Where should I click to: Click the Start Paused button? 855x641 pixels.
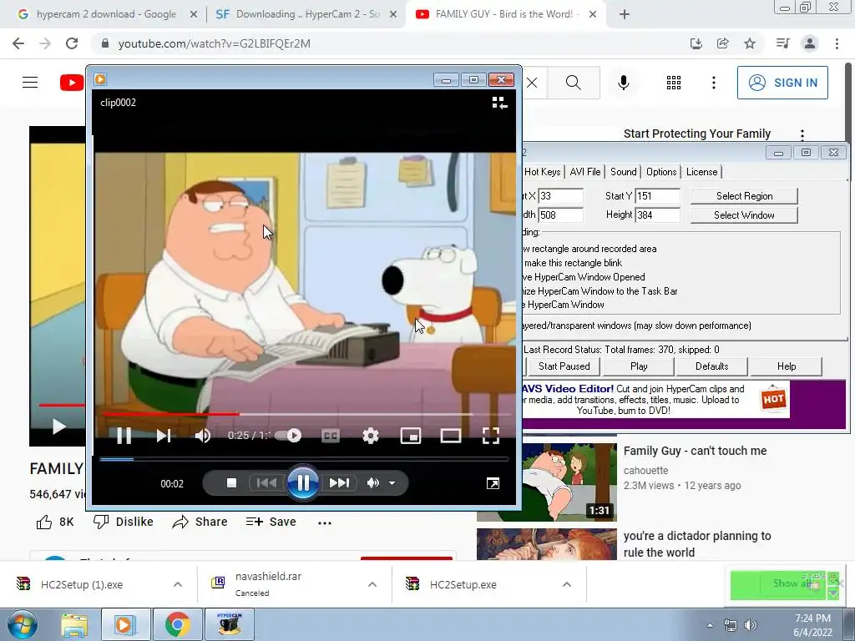564,366
